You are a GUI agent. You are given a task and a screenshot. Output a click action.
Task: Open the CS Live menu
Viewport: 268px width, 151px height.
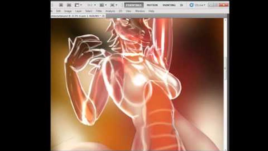[197, 5]
